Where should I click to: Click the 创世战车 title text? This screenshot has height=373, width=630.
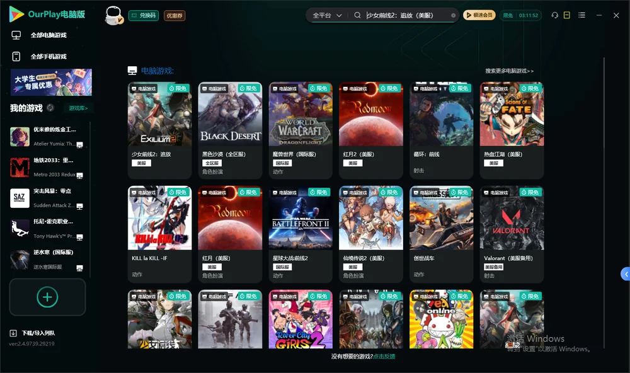point(424,258)
